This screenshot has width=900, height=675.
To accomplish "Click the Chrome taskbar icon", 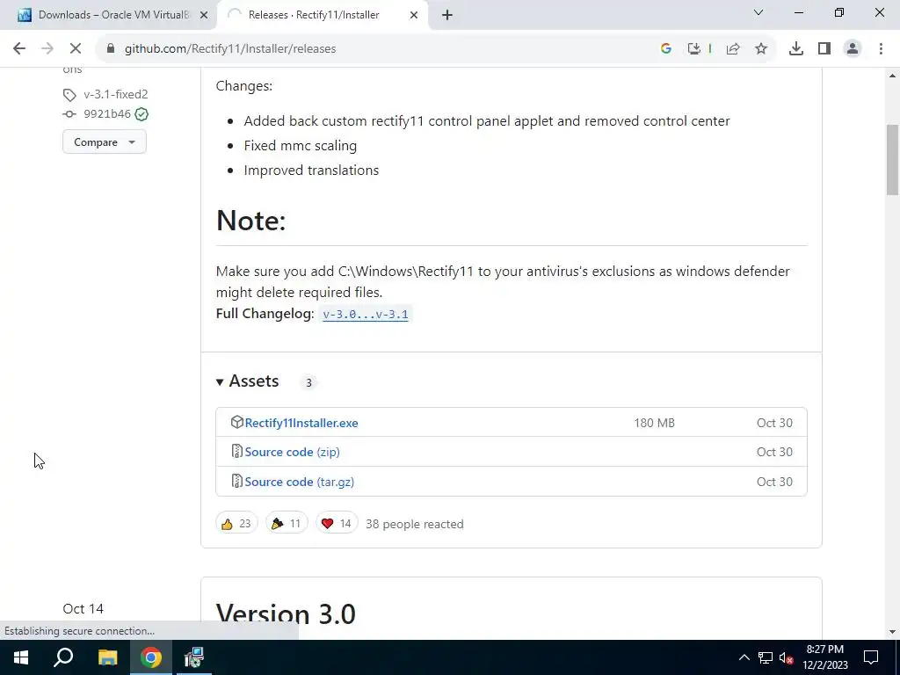I will [x=151, y=657].
